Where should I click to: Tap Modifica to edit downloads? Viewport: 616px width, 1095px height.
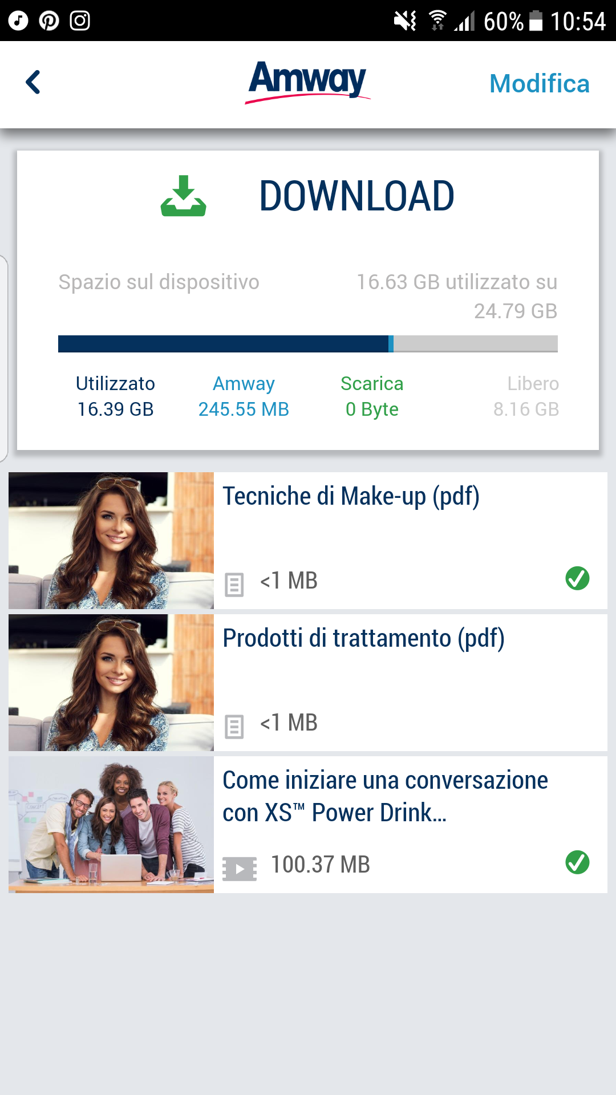(540, 84)
